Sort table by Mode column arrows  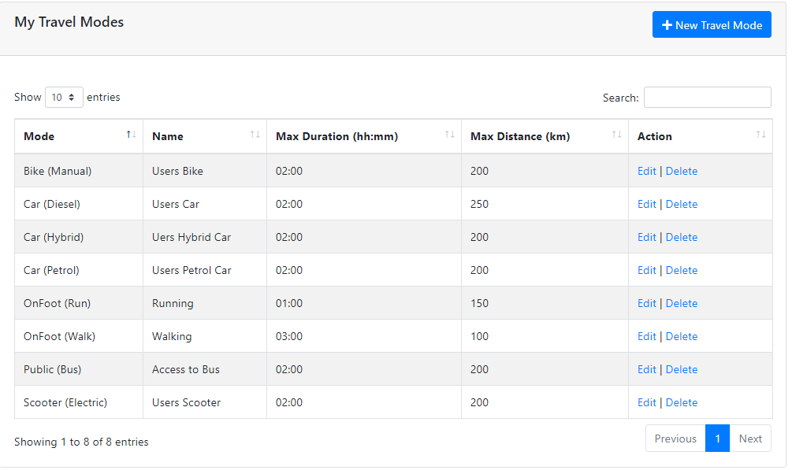point(132,135)
